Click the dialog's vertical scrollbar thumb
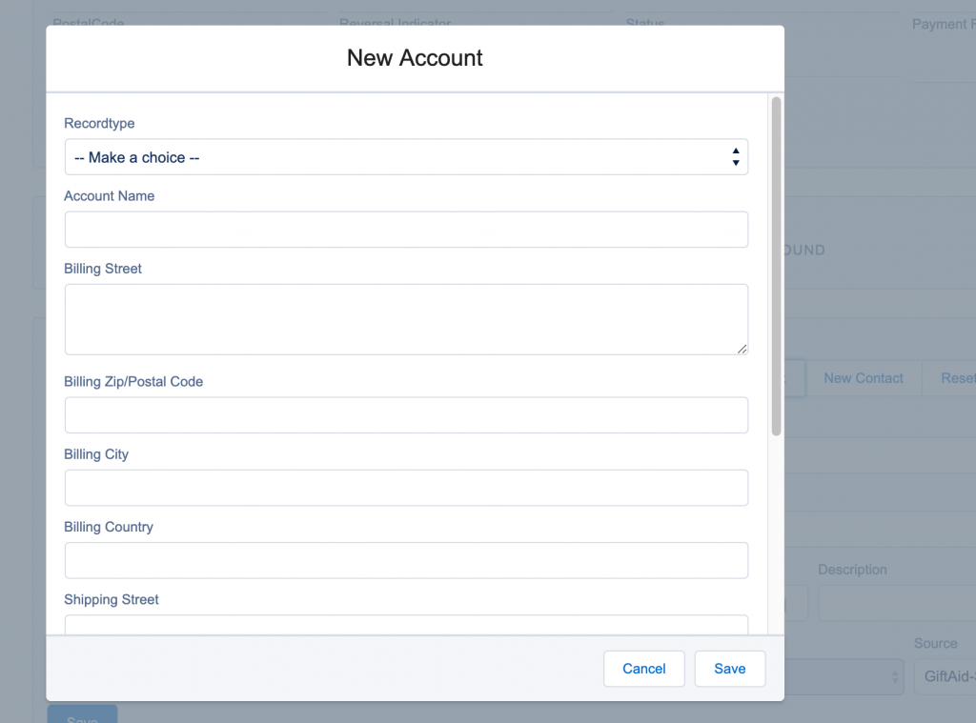Screen dimensions: 976x723 [x=775, y=267]
